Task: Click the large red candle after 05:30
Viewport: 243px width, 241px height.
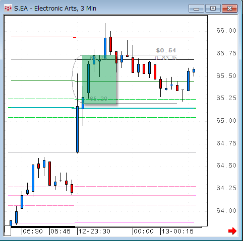Action: (49, 174)
